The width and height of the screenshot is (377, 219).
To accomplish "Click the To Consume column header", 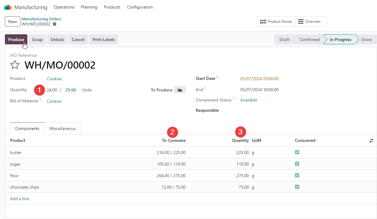I will pos(174,140).
